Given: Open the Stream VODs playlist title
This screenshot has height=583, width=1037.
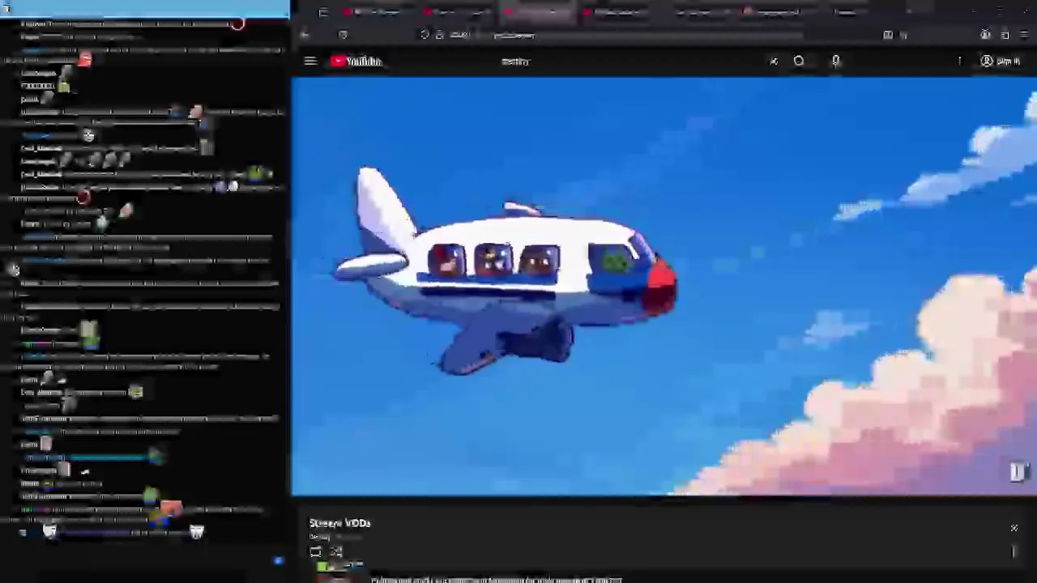Looking at the screenshot, I should (x=339, y=523).
